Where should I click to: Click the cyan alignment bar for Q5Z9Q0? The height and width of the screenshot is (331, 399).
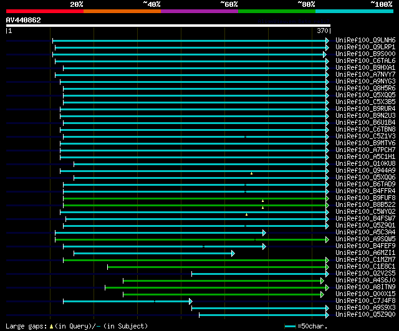pos(264,315)
